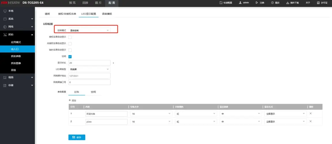
Task: Check the 非授权名单自动显示 box
Action: (70, 44)
